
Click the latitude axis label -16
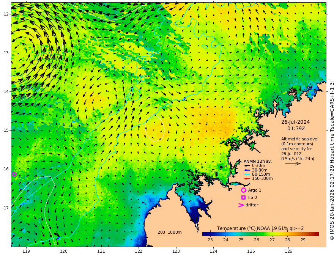pyautogui.click(x=6, y=169)
